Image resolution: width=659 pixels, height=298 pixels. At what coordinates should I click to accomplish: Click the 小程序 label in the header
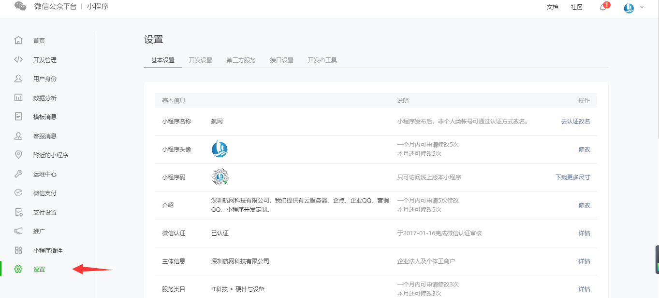[98, 7]
